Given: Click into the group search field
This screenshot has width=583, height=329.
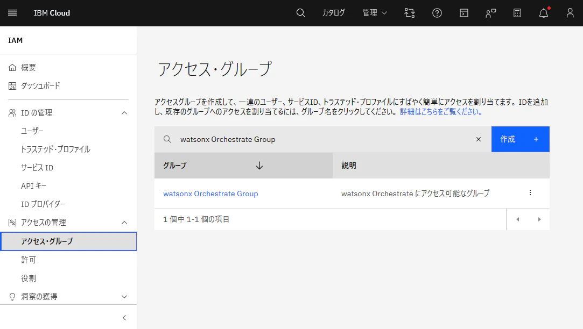Looking at the screenshot, I should click(x=323, y=139).
